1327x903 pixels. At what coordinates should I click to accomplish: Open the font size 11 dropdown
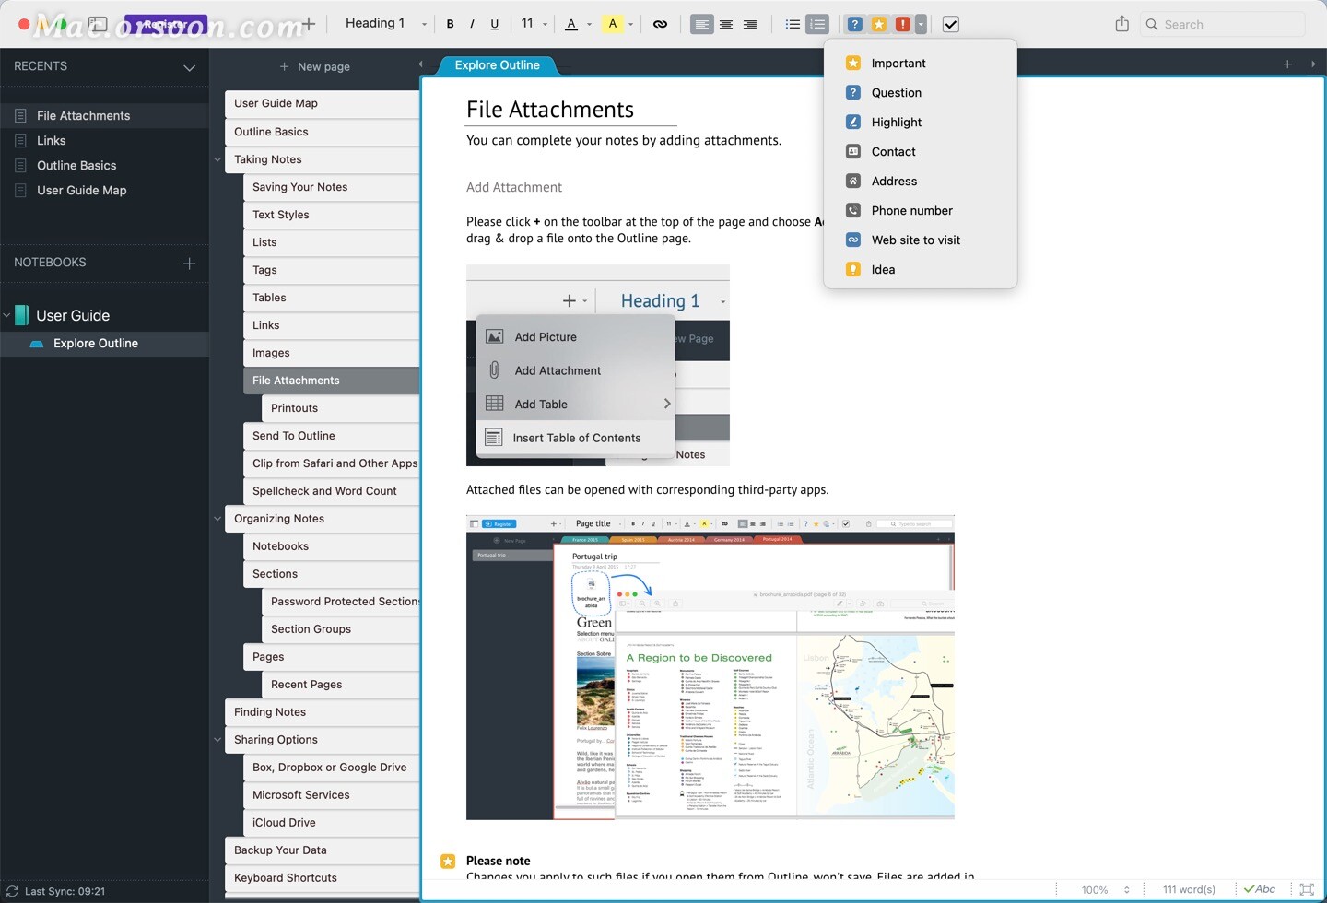[x=534, y=24]
